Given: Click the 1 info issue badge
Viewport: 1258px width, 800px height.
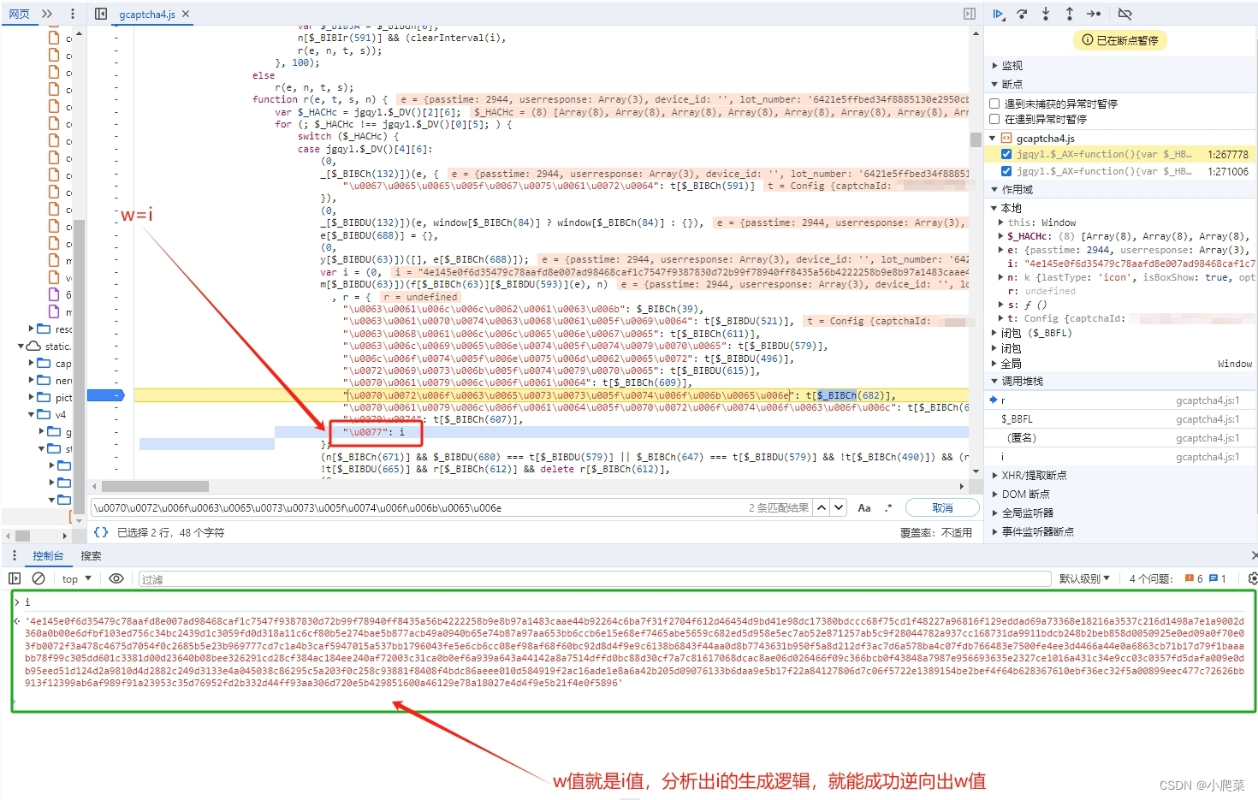Looking at the screenshot, I should (1218, 579).
